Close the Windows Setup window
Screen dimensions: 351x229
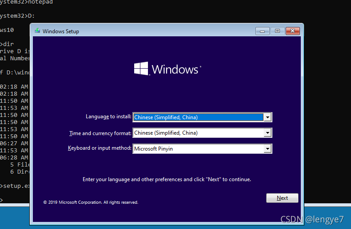tap(293, 31)
